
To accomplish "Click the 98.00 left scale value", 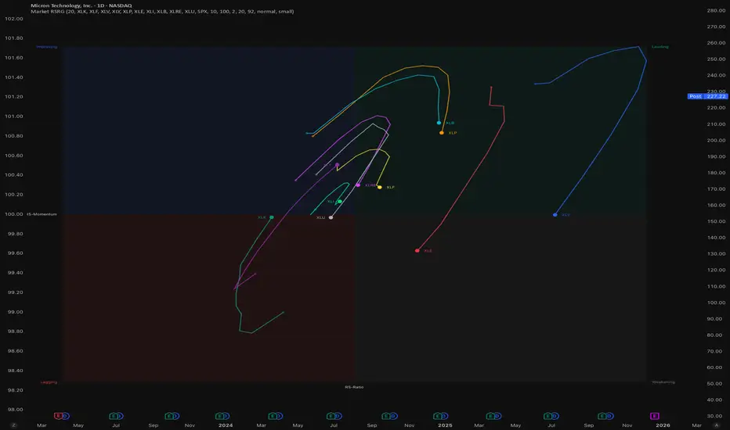I will [16, 410].
